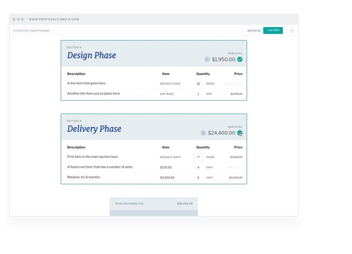Click the Delivery Phase heading
This screenshot has height=254, width=352.
click(94, 129)
